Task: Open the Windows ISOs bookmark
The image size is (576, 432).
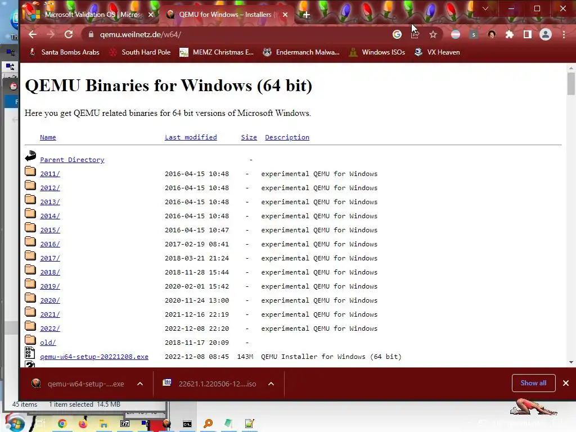Action: tap(377, 52)
